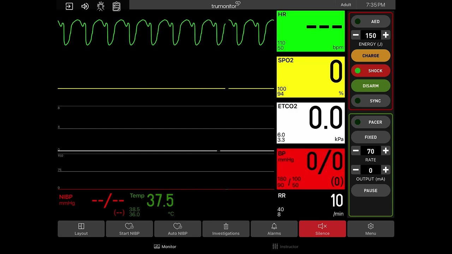Screen dimensions: 452x254
Task: Tap the red BP panel
Action: point(311,169)
